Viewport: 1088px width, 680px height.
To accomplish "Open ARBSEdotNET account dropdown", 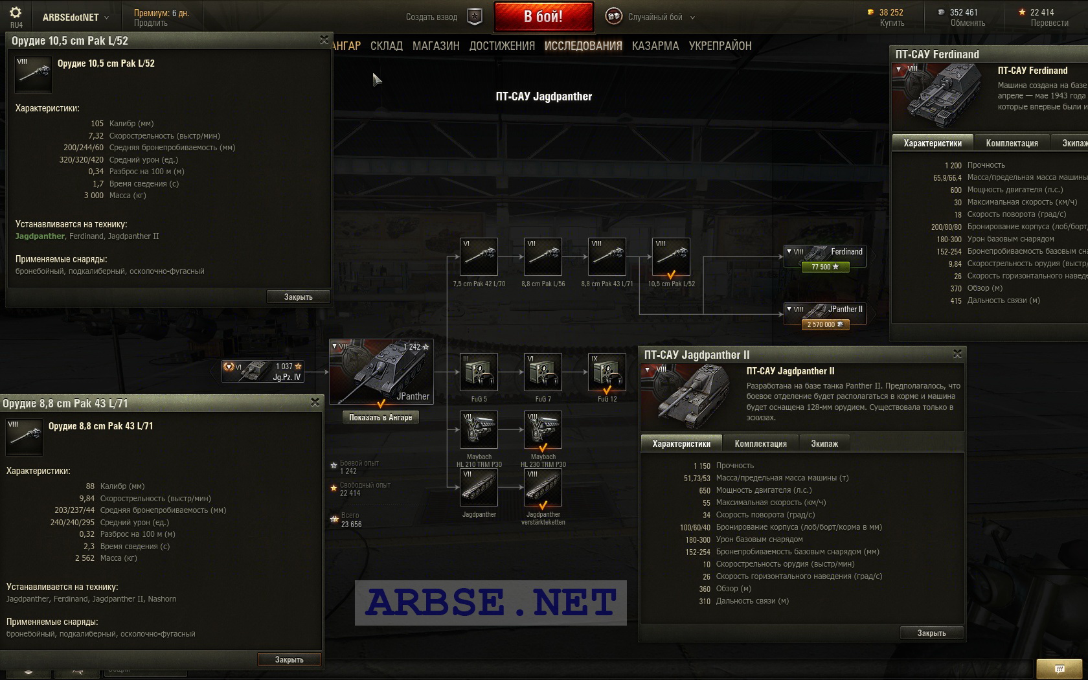I will pos(75,17).
